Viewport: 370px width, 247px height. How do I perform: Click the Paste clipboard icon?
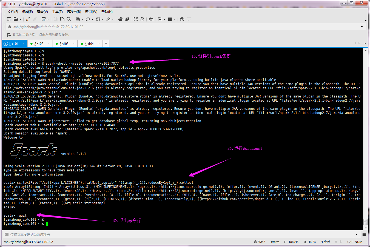pos(62,19)
